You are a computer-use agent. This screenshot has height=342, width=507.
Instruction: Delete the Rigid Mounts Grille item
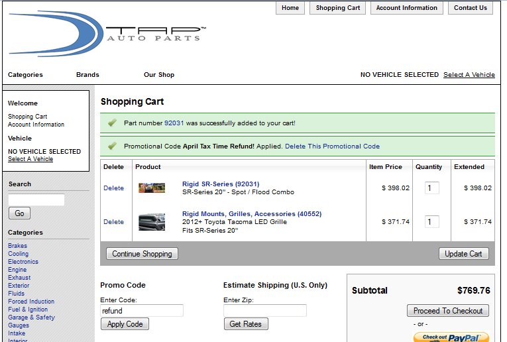point(113,222)
